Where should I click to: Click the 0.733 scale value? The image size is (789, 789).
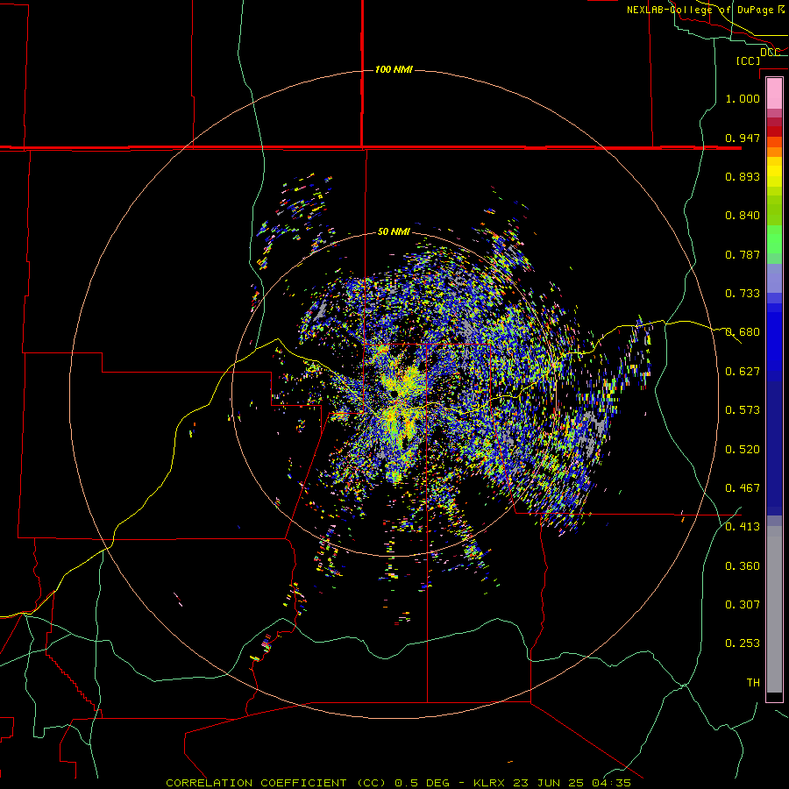pyautogui.click(x=743, y=294)
